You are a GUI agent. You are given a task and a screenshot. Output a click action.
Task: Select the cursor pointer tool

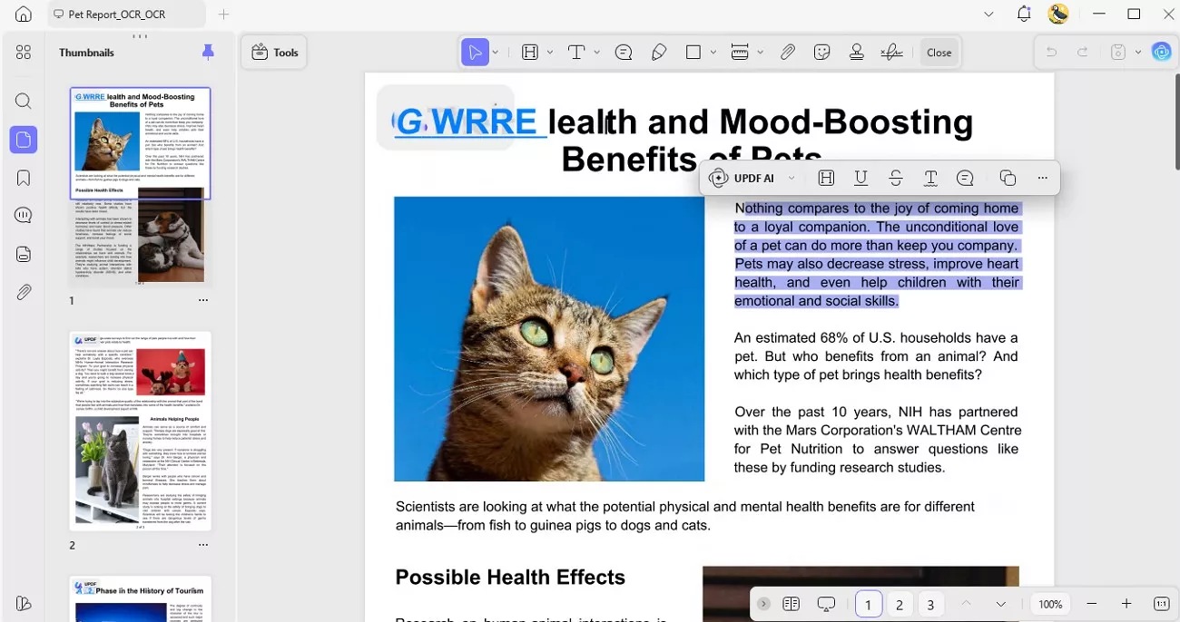click(x=475, y=53)
